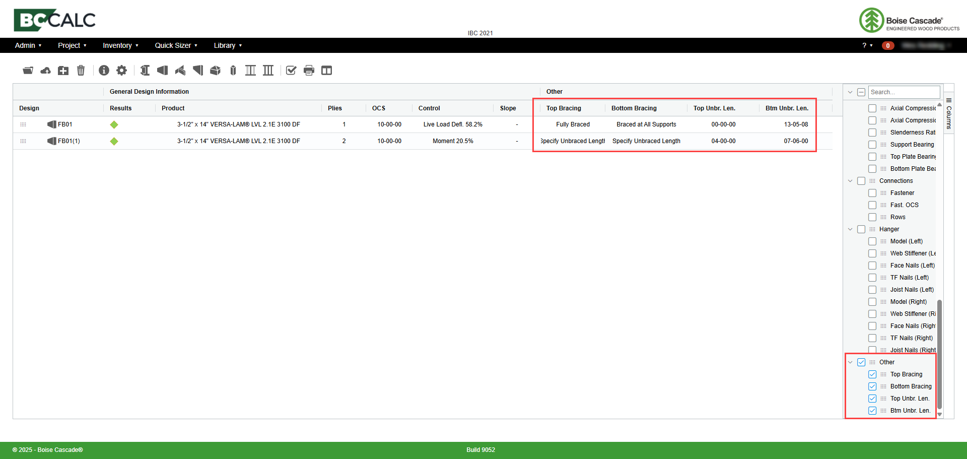Click the red notification badge showing 0
Image resolution: width=967 pixels, height=459 pixels.
(888, 45)
